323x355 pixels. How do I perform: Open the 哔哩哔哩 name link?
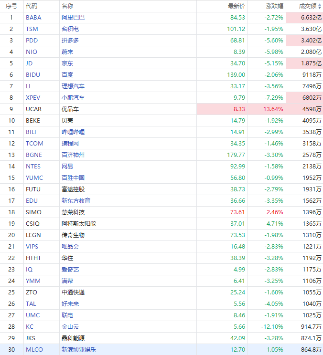click(73, 132)
